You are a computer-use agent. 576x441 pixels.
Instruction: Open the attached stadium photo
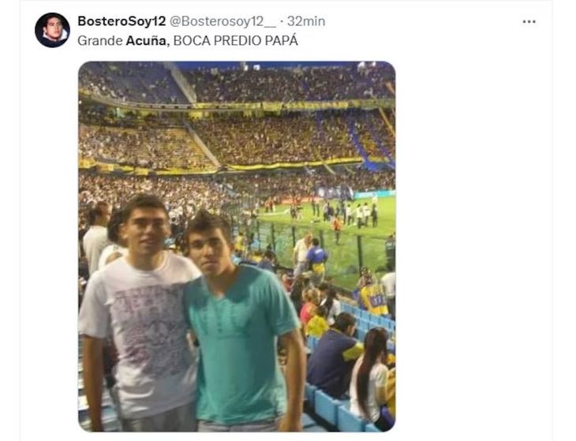237,246
